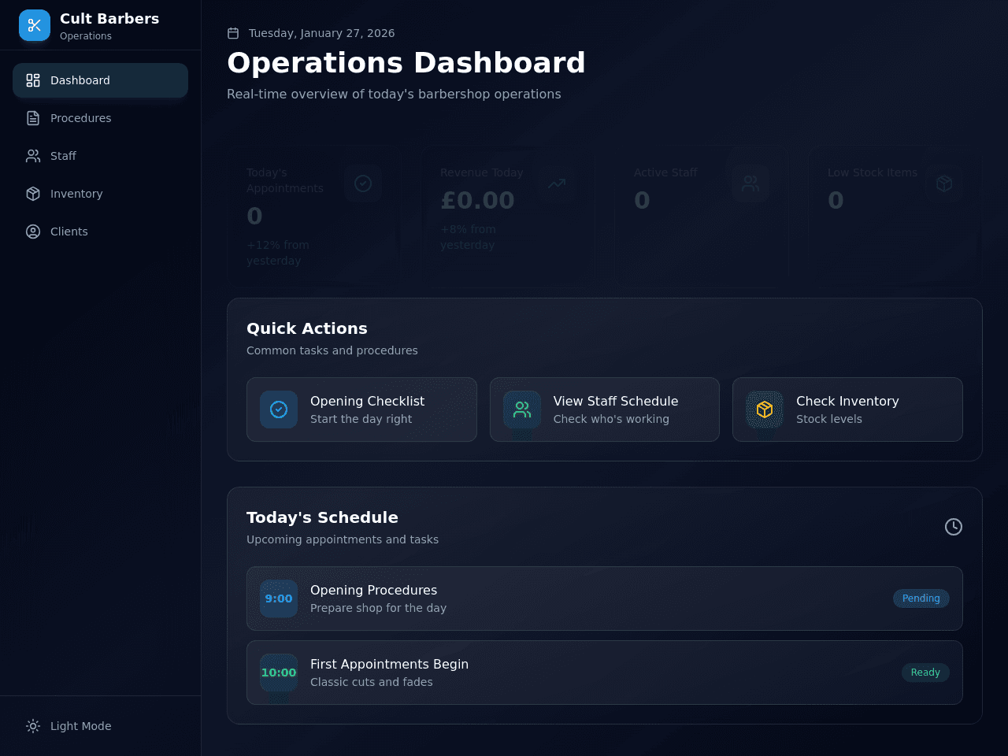Open View Staff Schedule quick action
Screen dimensions: 1008x756
pos(605,409)
